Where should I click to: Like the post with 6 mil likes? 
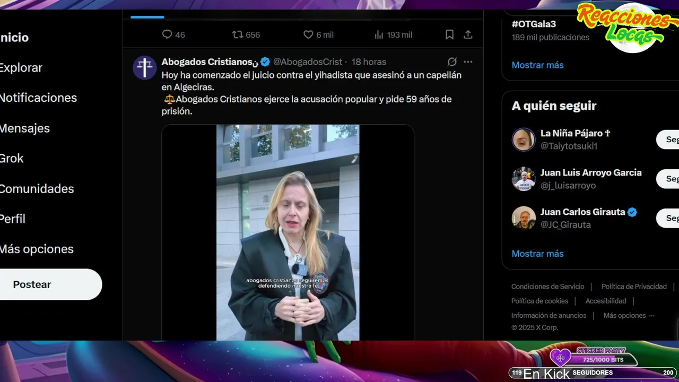pos(308,34)
